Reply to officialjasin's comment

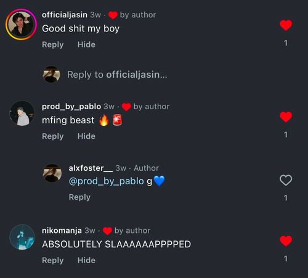coord(53,44)
